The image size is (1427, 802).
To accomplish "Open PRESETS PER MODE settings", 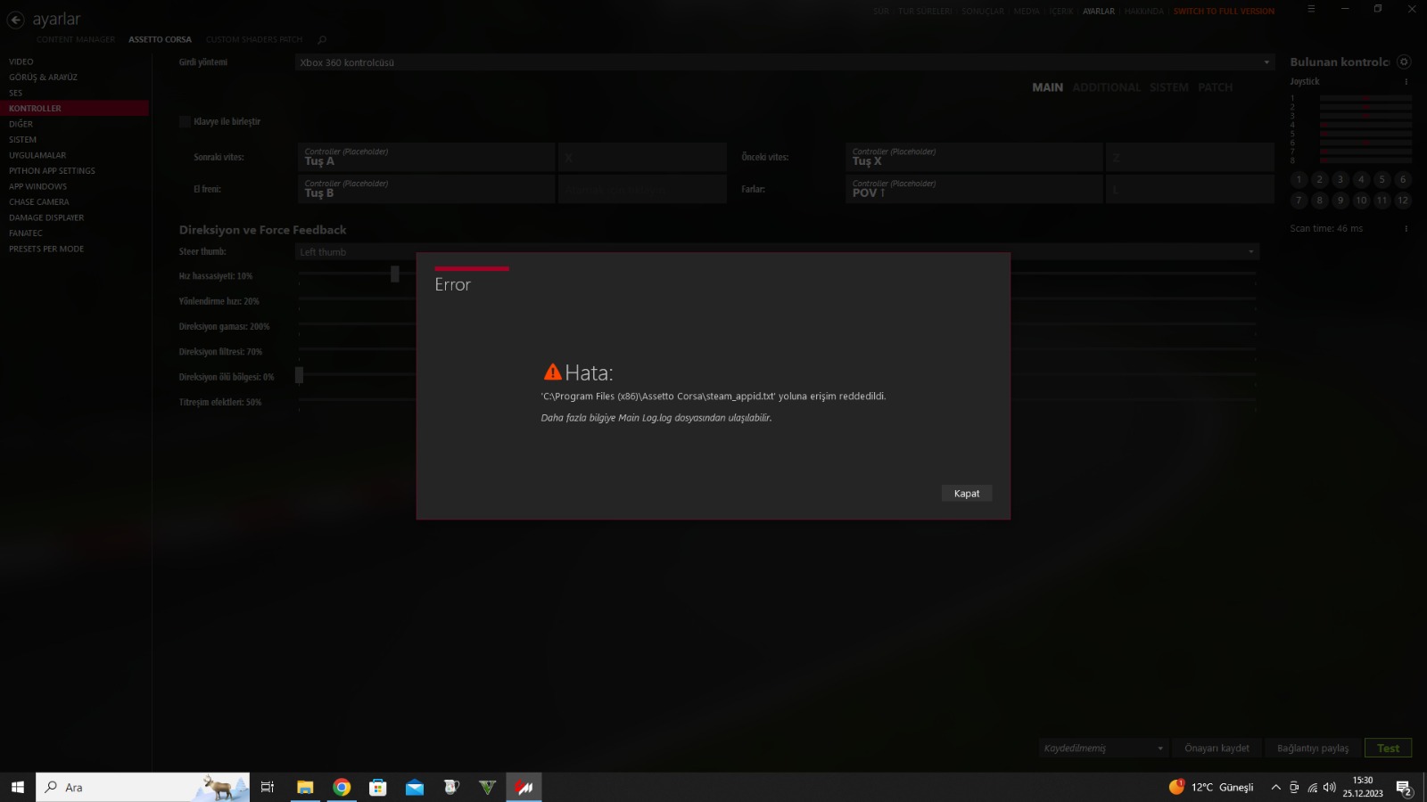I will [75, 250].
